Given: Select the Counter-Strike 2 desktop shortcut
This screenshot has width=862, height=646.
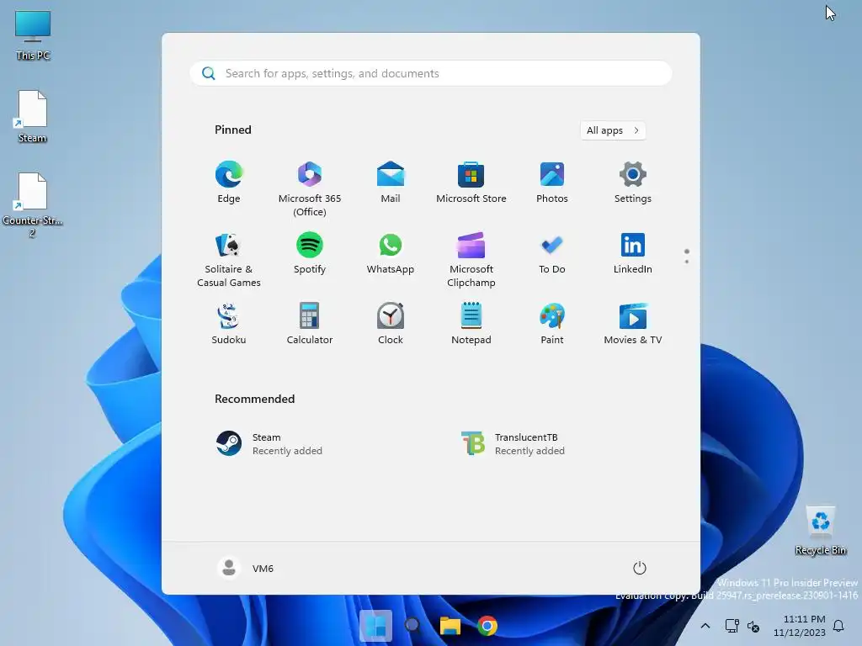Looking at the screenshot, I should 33,205.
